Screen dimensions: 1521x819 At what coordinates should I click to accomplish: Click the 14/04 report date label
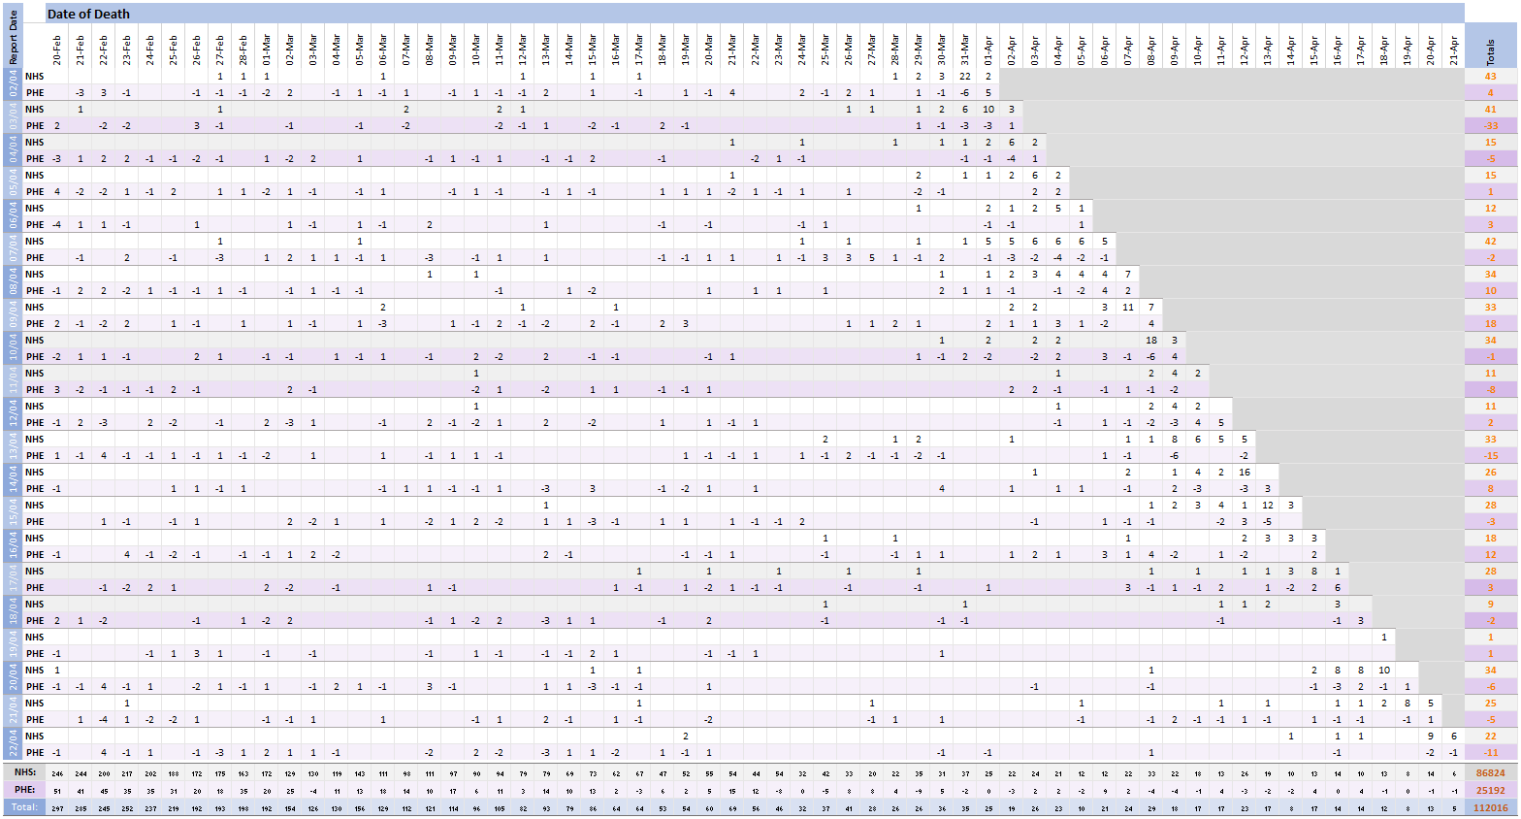click(14, 480)
